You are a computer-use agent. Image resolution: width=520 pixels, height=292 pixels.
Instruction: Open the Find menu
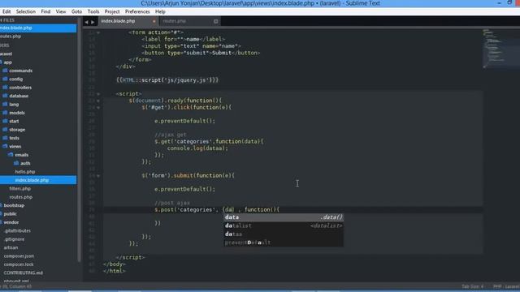pyautogui.click(x=45, y=11)
